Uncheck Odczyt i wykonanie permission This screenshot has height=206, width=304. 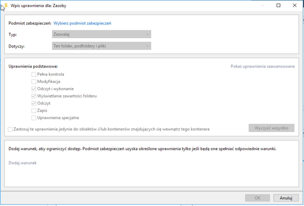(x=34, y=89)
